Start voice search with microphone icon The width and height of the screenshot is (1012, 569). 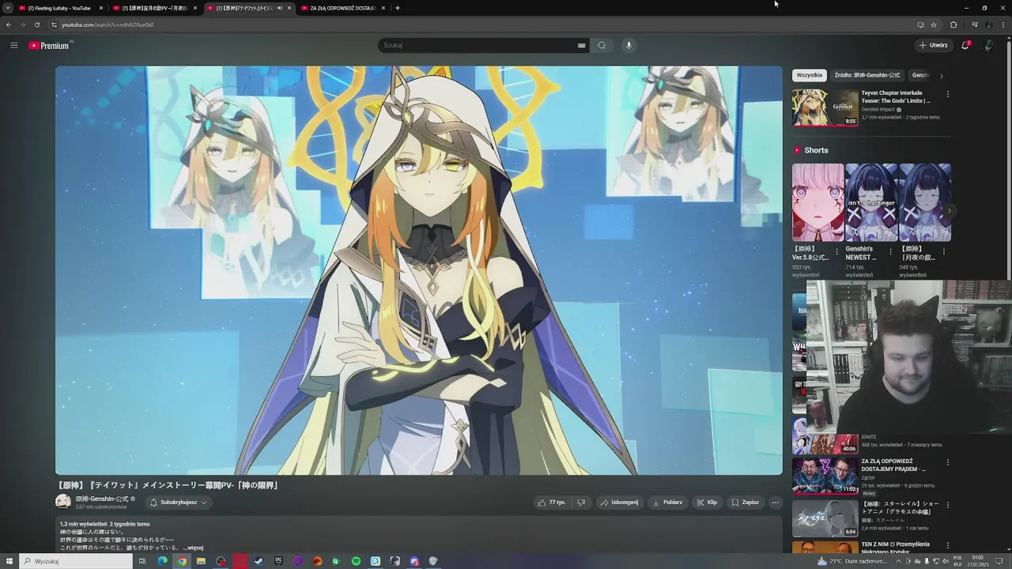pos(629,45)
